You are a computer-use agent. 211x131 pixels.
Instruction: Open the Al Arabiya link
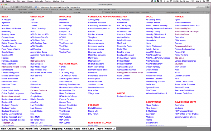pyautogui.click(x=6, y=20)
